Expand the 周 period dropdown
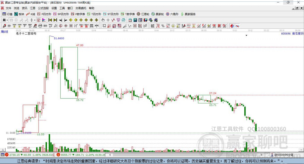The width and height of the screenshot is (304, 164). pos(7,20)
